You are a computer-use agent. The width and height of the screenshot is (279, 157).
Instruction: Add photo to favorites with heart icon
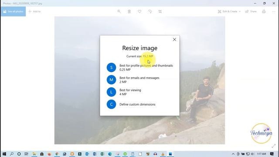[x=139, y=11]
